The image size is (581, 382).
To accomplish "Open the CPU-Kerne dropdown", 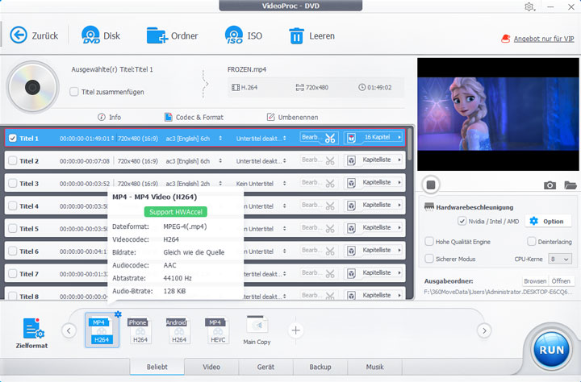I will tap(559, 259).
